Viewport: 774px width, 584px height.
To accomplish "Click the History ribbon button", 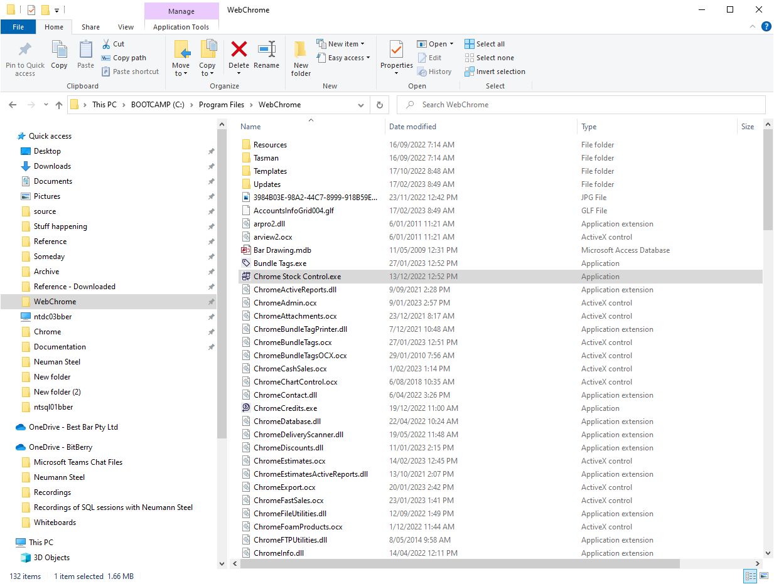I will coord(434,72).
